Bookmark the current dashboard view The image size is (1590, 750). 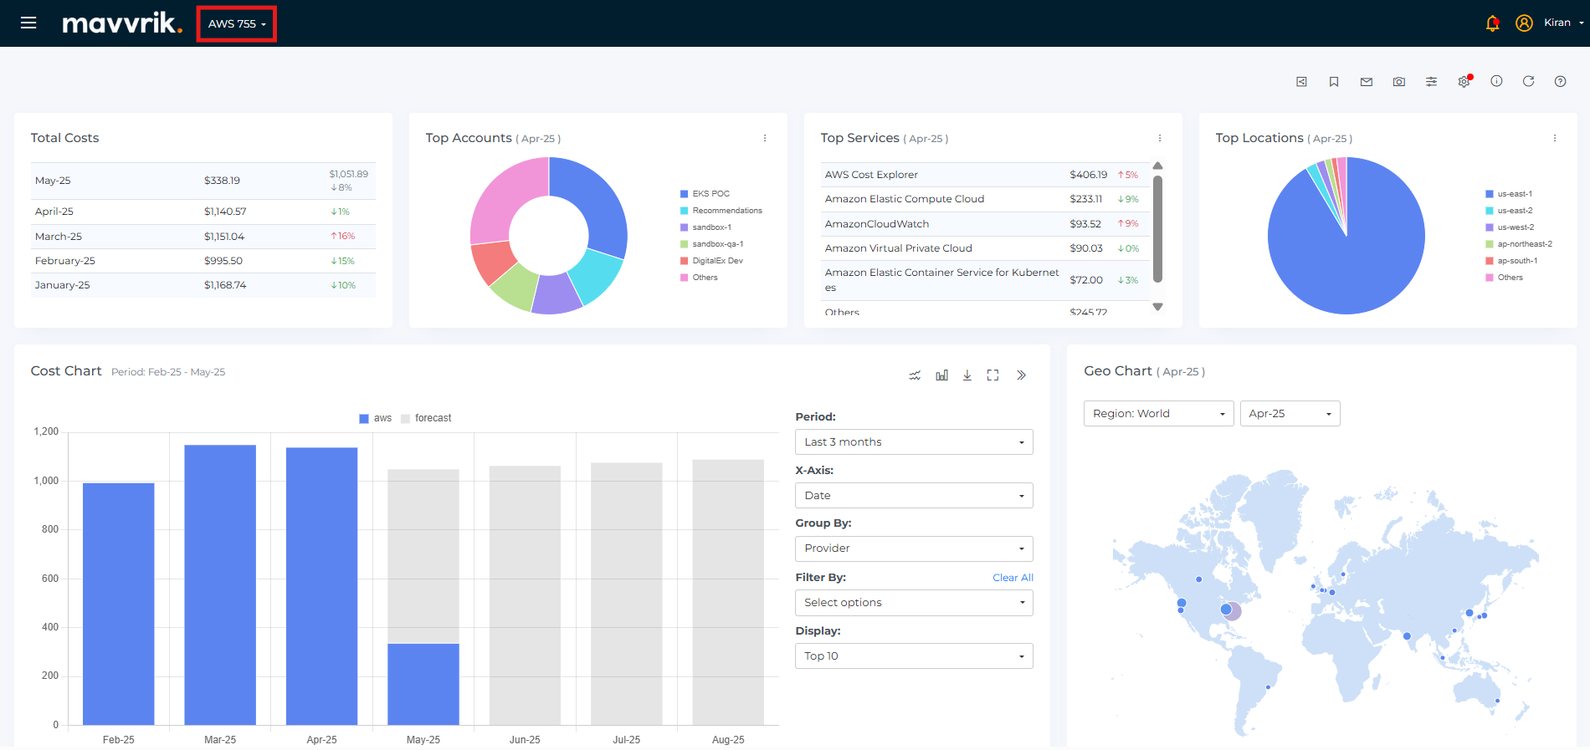tap(1334, 82)
